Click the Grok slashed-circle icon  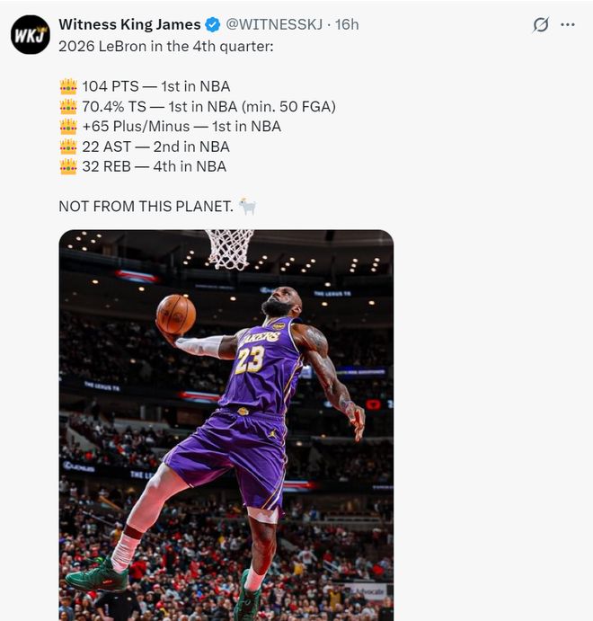(x=540, y=25)
